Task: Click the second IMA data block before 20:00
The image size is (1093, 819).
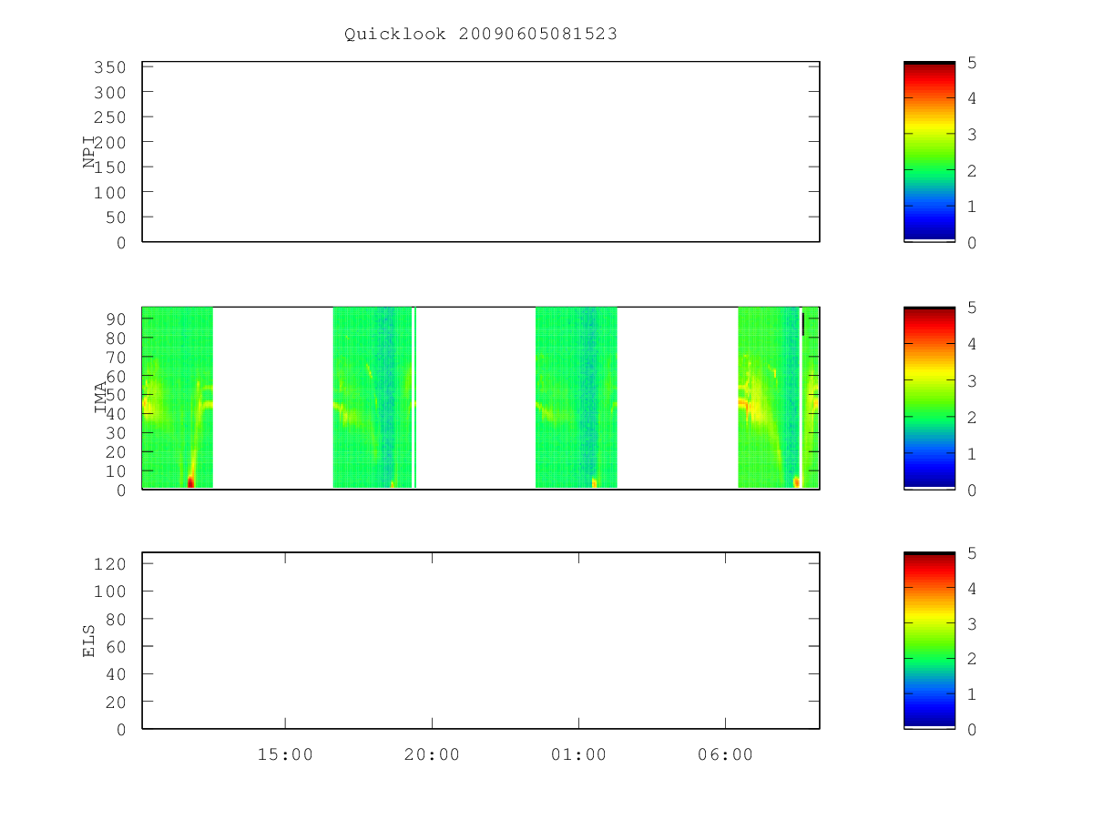Action: [x=373, y=398]
